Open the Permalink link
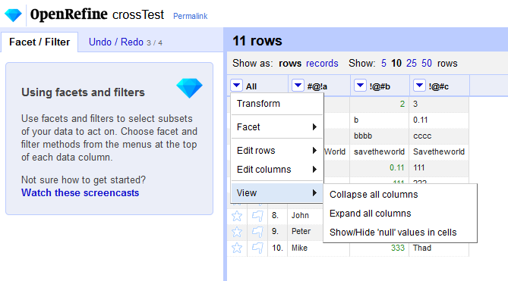The image size is (508, 281). coord(190,16)
